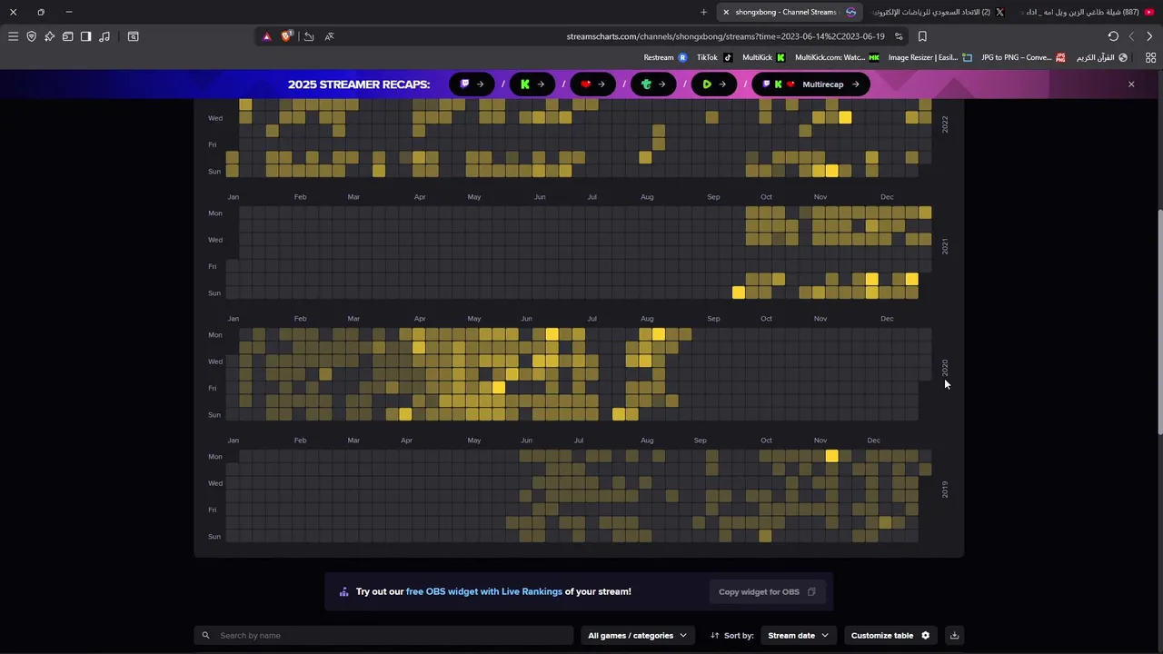
Task: Click the 2021 year label
Action: pyautogui.click(x=945, y=246)
